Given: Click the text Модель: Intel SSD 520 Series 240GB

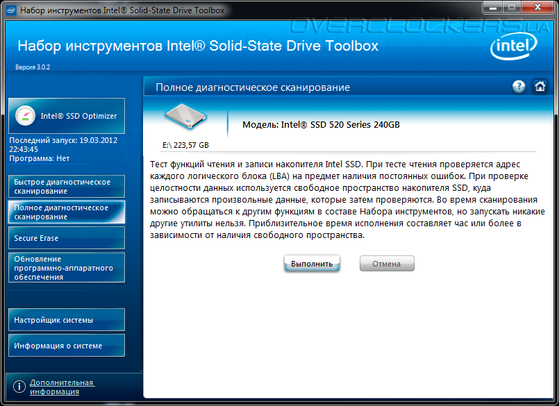Looking at the screenshot, I should point(321,124).
